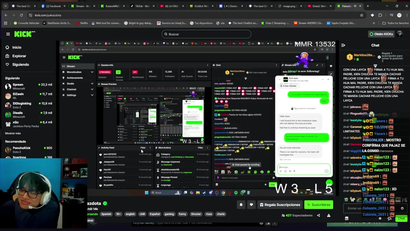Open the user avatar menu on Kick

point(399,34)
